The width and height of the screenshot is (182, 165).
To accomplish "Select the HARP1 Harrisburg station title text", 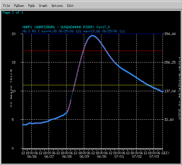I will coord(66,27).
